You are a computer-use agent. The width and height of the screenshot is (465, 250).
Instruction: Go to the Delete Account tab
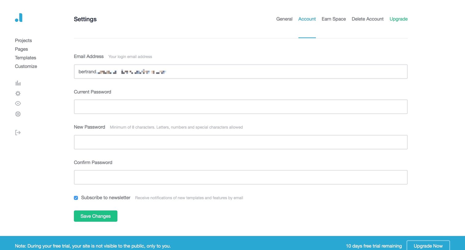tap(368, 19)
